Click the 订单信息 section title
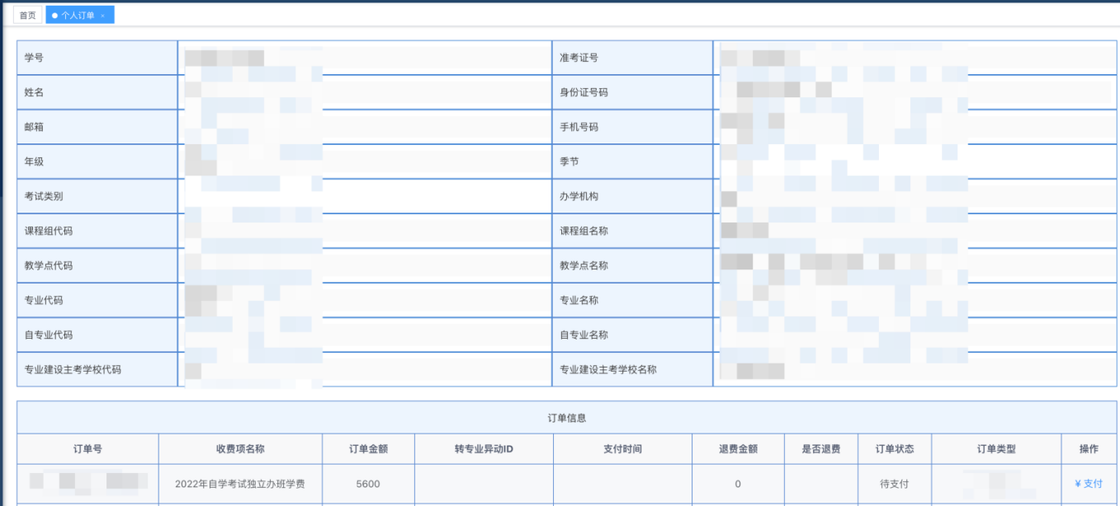 567,418
